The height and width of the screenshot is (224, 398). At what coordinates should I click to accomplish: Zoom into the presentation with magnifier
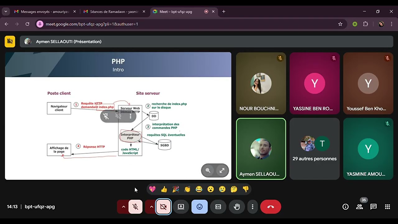coord(208,170)
